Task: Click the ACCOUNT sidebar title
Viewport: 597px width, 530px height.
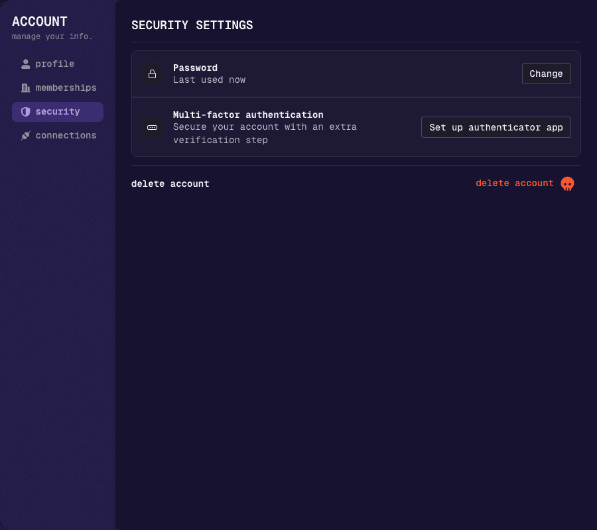Action: 40,22
